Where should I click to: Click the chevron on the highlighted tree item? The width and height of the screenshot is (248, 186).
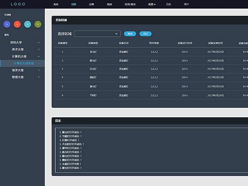point(39,63)
